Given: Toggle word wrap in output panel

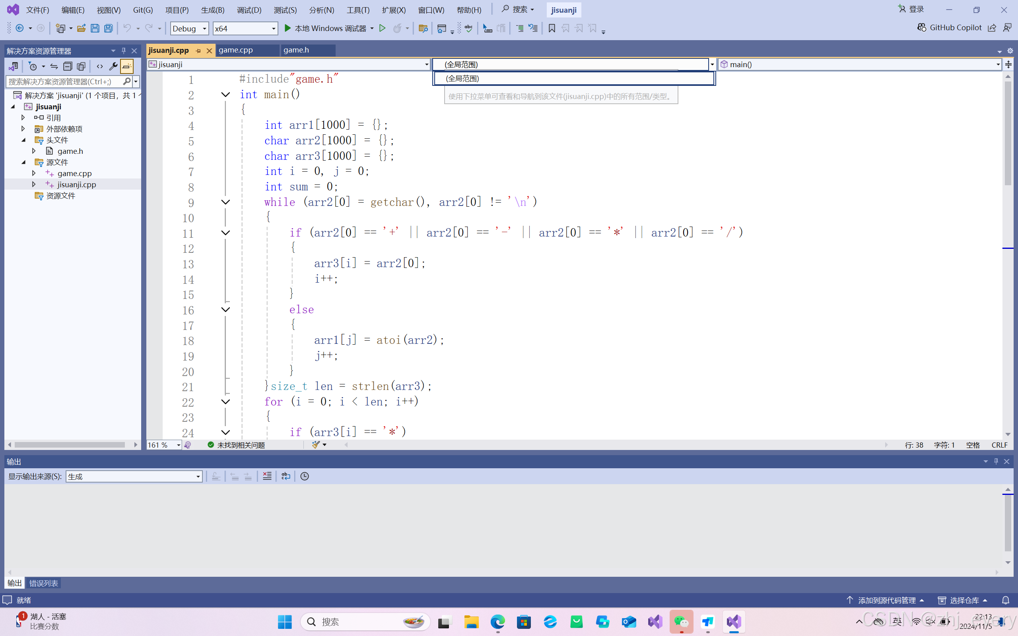Looking at the screenshot, I should pyautogui.click(x=286, y=476).
